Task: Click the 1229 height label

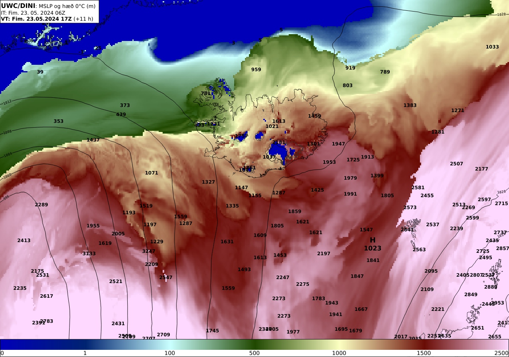Action: click(157, 242)
